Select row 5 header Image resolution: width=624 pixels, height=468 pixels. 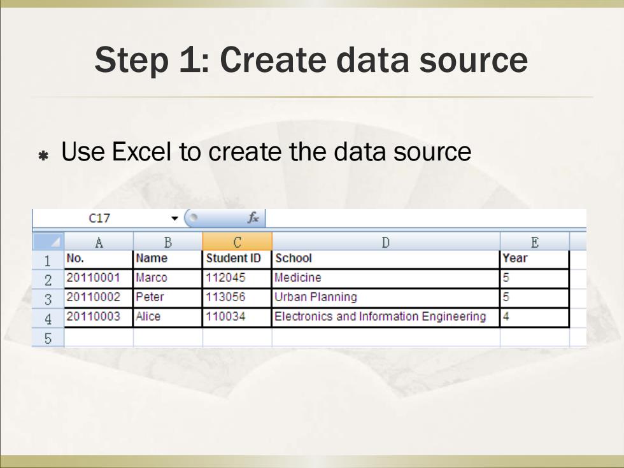(48, 337)
